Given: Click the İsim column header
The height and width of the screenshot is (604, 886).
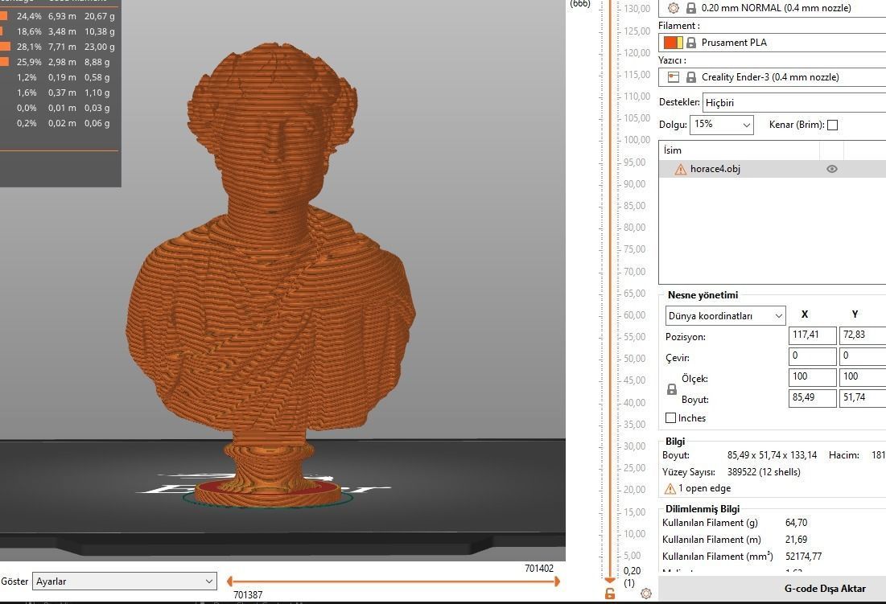Looking at the screenshot, I should point(739,150).
